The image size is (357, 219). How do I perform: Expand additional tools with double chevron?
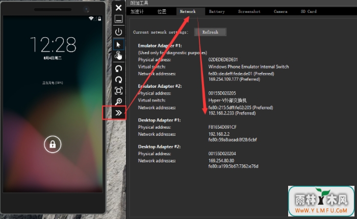[118, 113]
